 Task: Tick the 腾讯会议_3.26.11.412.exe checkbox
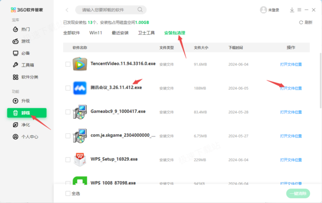68,88
